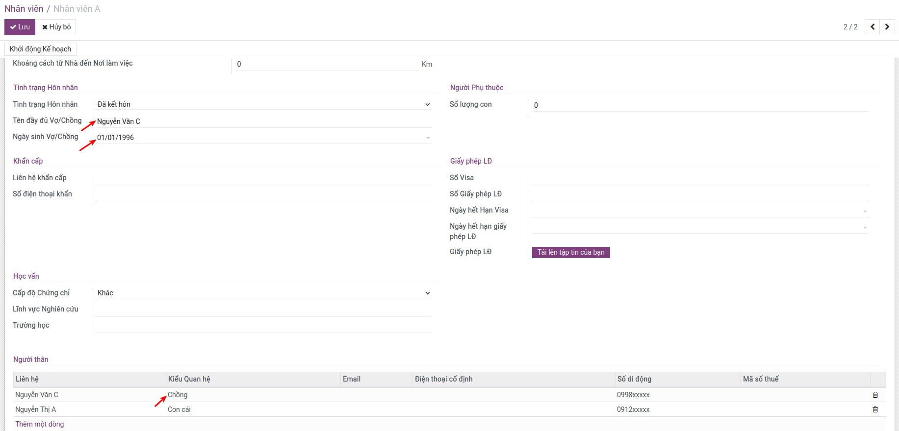The image size is (899, 431).
Task: Open spouse birthday date picker
Action: pyautogui.click(x=263, y=138)
